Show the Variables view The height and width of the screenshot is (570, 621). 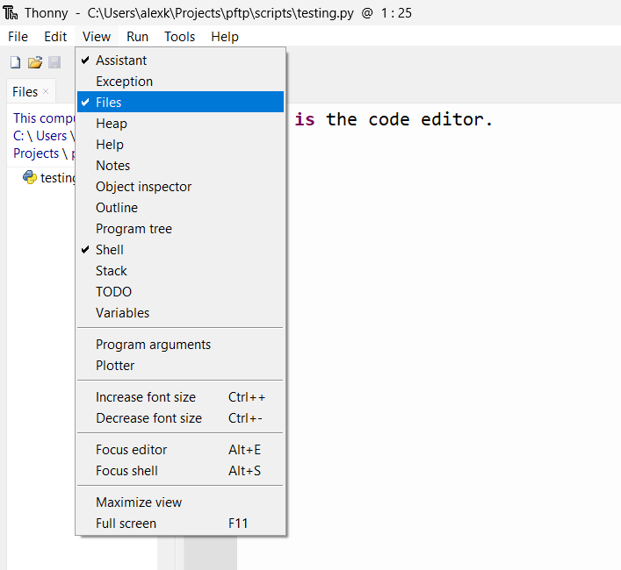tap(180, 313)
